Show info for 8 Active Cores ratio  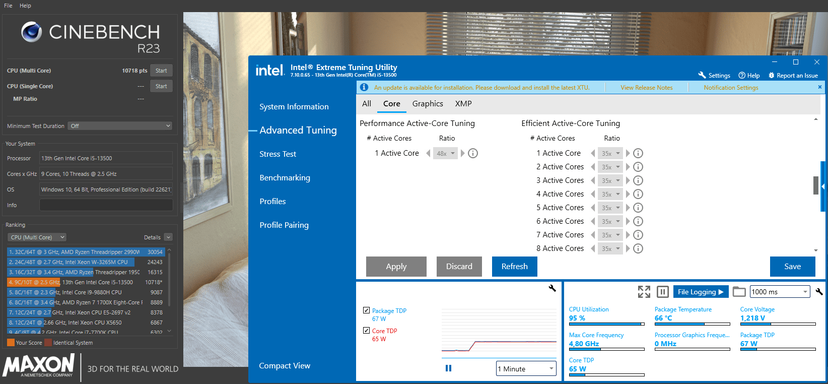(x=638, y=248)
